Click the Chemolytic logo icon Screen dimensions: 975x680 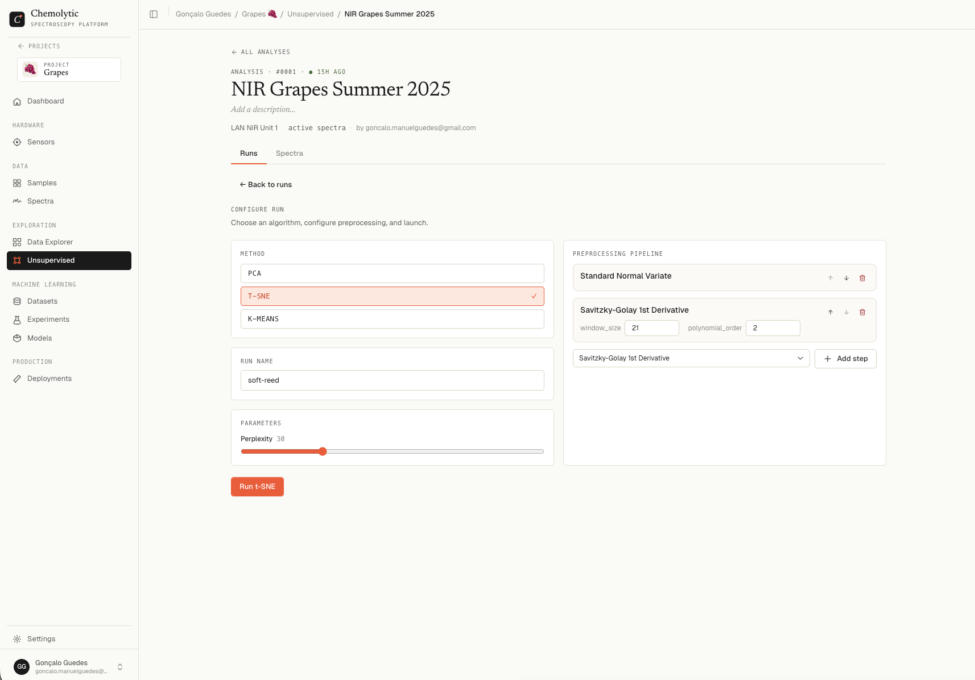[x=17, y=19]
